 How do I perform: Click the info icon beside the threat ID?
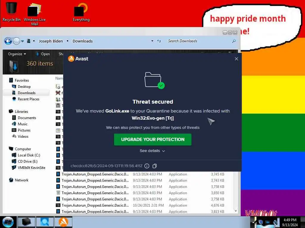[147, 166]
